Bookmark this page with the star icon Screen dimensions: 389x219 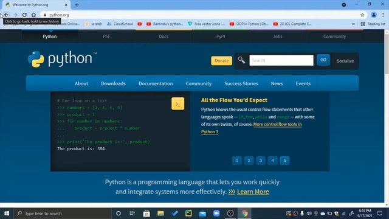362,15
